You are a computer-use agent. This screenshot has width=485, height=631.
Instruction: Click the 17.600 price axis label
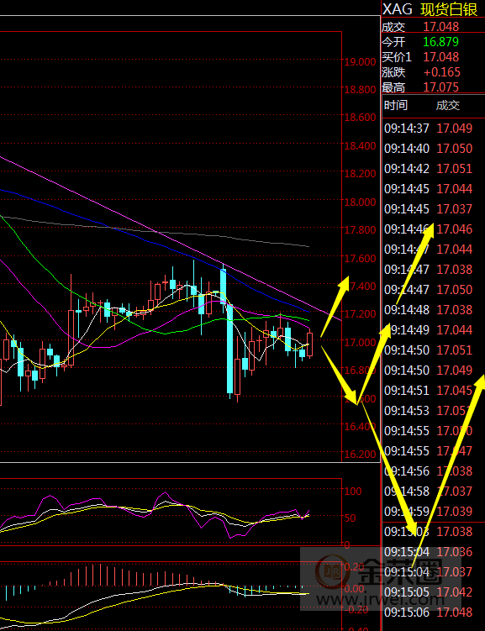tap(360, 258)
